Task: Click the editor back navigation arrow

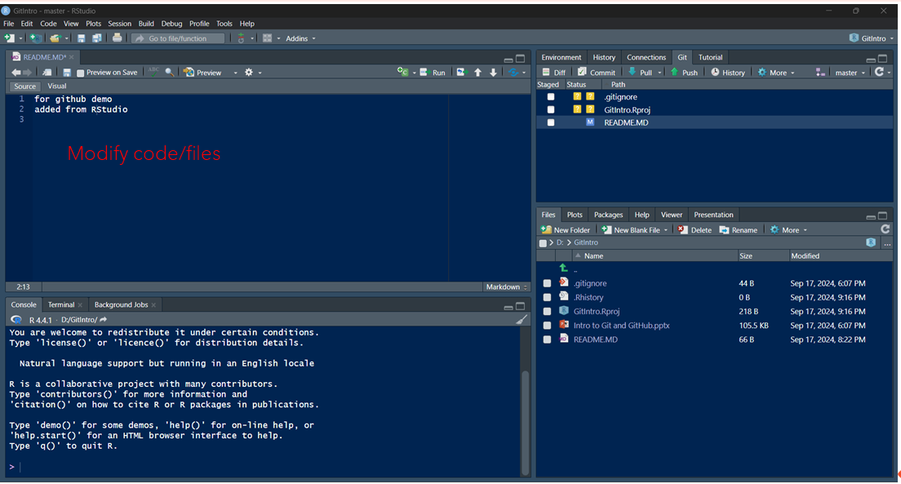Action: [16, 73]
